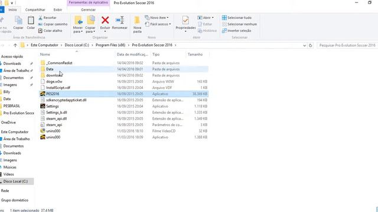The image size is (378, 212).
Task: Open Mover para folder menu
Action: pyautogui.click(x=78, y=24)
